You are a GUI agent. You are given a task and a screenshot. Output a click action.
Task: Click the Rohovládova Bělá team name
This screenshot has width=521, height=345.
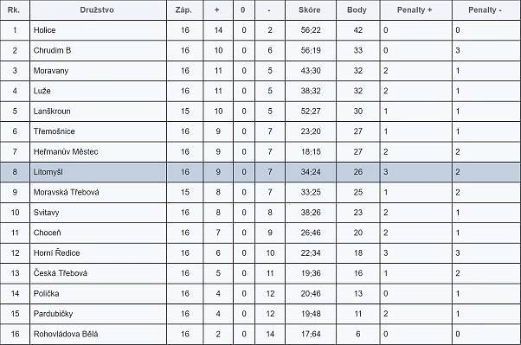66,334
